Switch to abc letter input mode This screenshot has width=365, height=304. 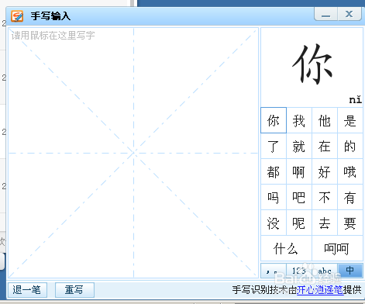[x=325, y=271]
